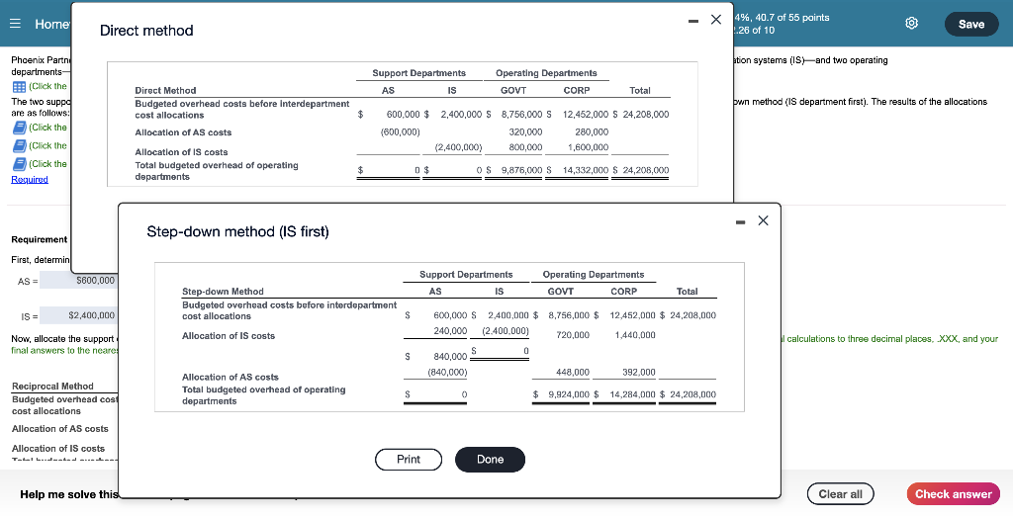1013x518 pixels.
Task: Open the second blue book icon link
Action: click(x=20, y=145)
